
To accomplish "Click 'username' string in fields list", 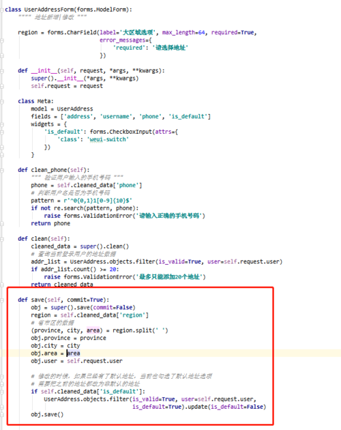I will pyautogui.click(x=116, y=117).
